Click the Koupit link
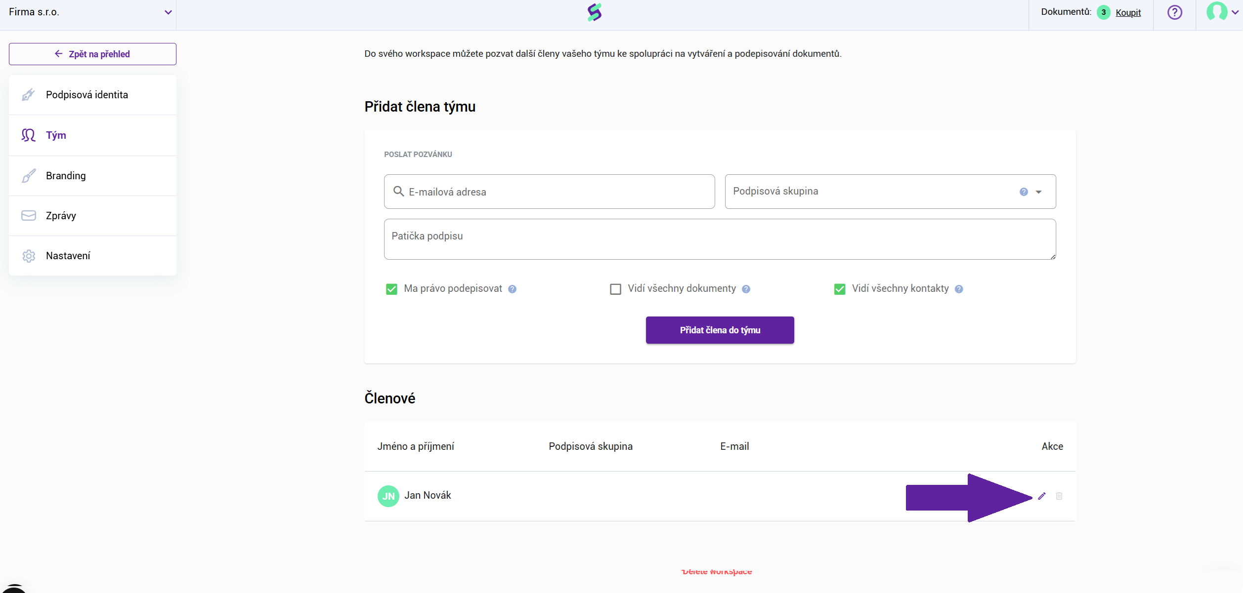Image resolution: width=1243 pixels, height=593 pixels. pyautogui.click(x=1128, y=13)
